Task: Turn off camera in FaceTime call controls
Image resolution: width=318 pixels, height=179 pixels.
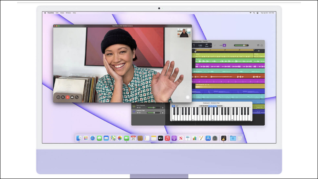Action: pyautogui.click(x=72, y=97)
